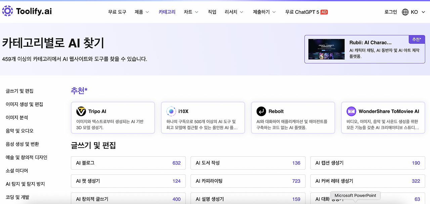Select 예술 및 창의적 디자인 in sidebar
This screenshot has height=204, width=430.
pos(27,157)
